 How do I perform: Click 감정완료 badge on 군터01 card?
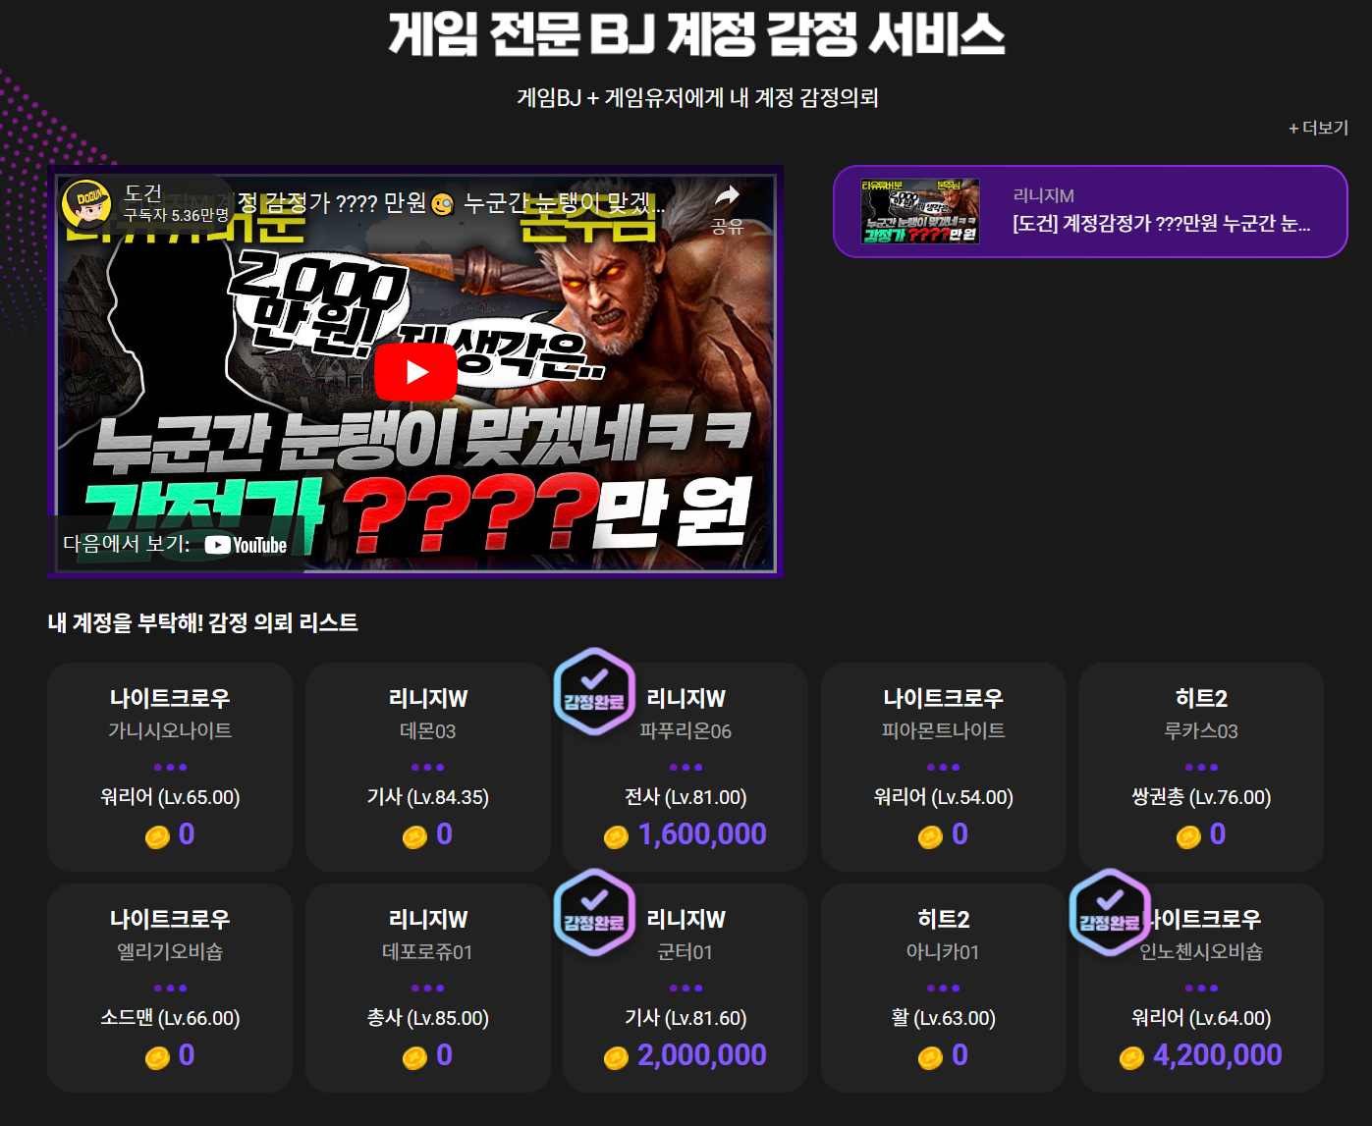pyautogui.click(x=594, y=912)
